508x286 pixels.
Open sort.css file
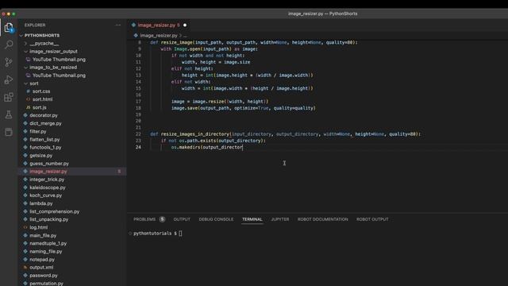point(41,91)
